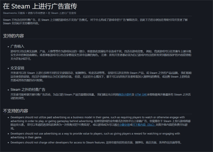This screenshot has width=213, height=152.
Task: Click the bullet beginning 'Developers should not utilize paid advertising'
Action: [100, 123]
